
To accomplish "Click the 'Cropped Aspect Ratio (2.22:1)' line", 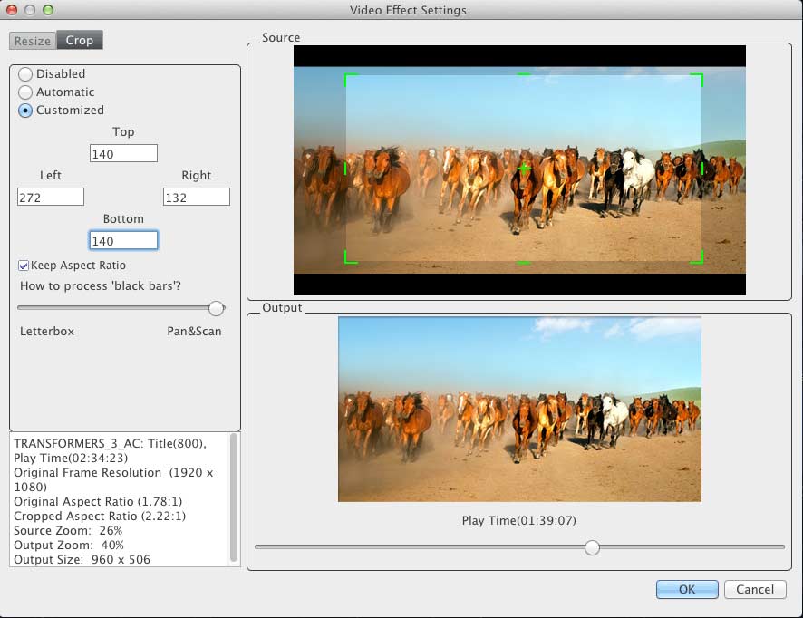I will point(100,517).
